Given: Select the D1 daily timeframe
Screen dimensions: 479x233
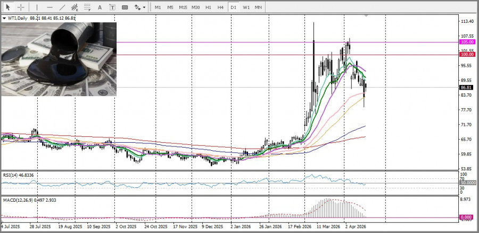Looking at the screenshot, I should (233, 7).
